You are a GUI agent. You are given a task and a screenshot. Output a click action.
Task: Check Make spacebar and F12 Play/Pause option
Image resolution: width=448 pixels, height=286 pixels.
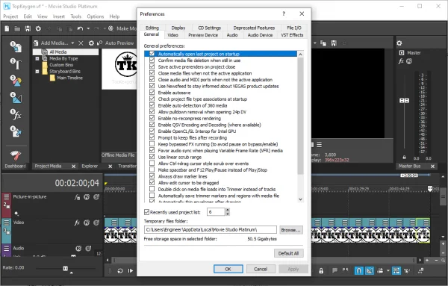tap(152, 170)
